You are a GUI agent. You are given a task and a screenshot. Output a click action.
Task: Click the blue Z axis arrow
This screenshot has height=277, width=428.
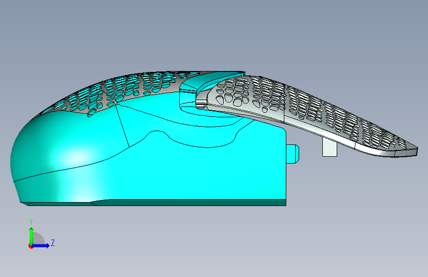[x=41, y=245]
